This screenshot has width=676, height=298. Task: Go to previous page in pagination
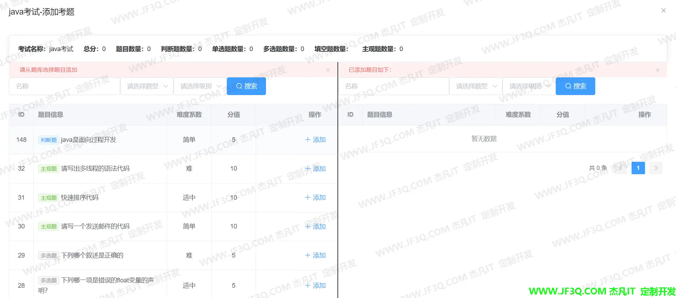click(621, 168)
